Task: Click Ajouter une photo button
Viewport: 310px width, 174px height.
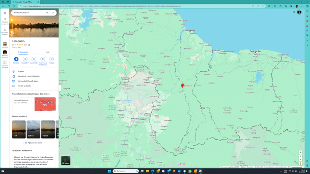Action: (x=34, y=143)
